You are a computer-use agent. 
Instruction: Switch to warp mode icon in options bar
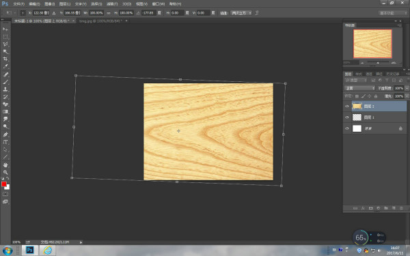pyautogui.click(x=257, y=13)
